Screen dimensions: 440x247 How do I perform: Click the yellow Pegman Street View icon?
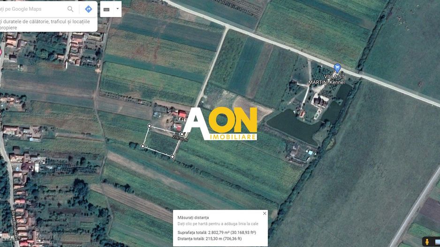(x=427, y=242)
